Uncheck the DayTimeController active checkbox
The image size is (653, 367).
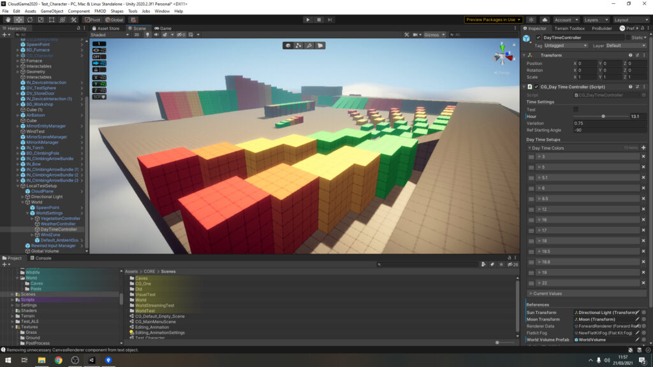(538, 38)
